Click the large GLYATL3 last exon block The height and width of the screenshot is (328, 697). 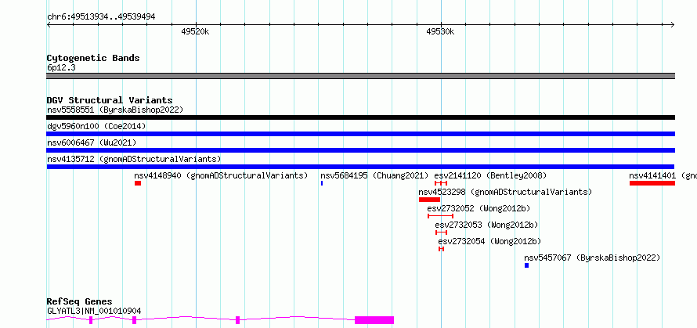tap(374, 320)
